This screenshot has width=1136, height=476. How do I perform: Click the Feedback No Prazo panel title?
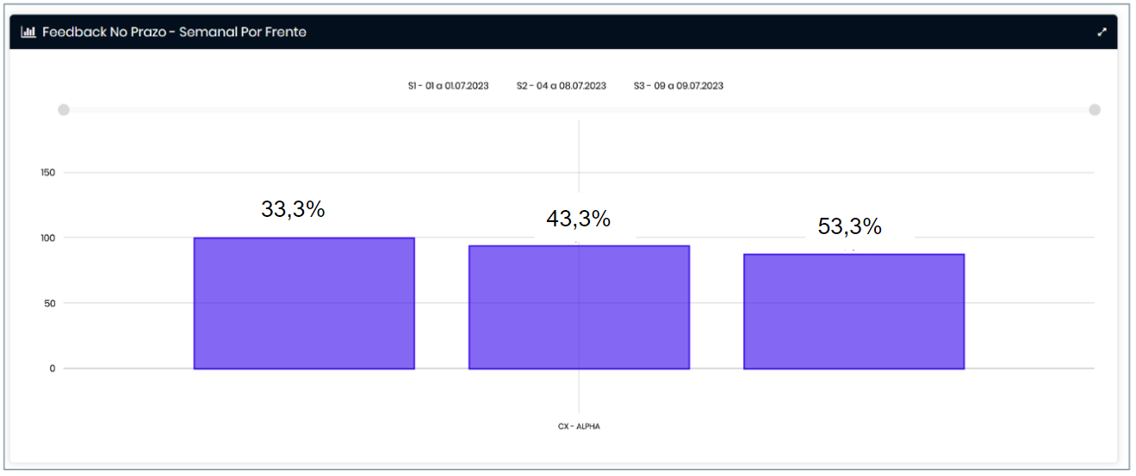174,33
